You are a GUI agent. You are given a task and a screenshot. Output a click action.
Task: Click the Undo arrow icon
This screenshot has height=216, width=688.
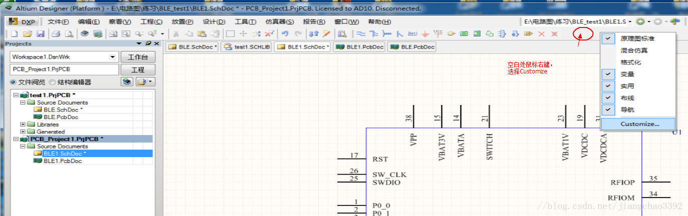[285, 34]
